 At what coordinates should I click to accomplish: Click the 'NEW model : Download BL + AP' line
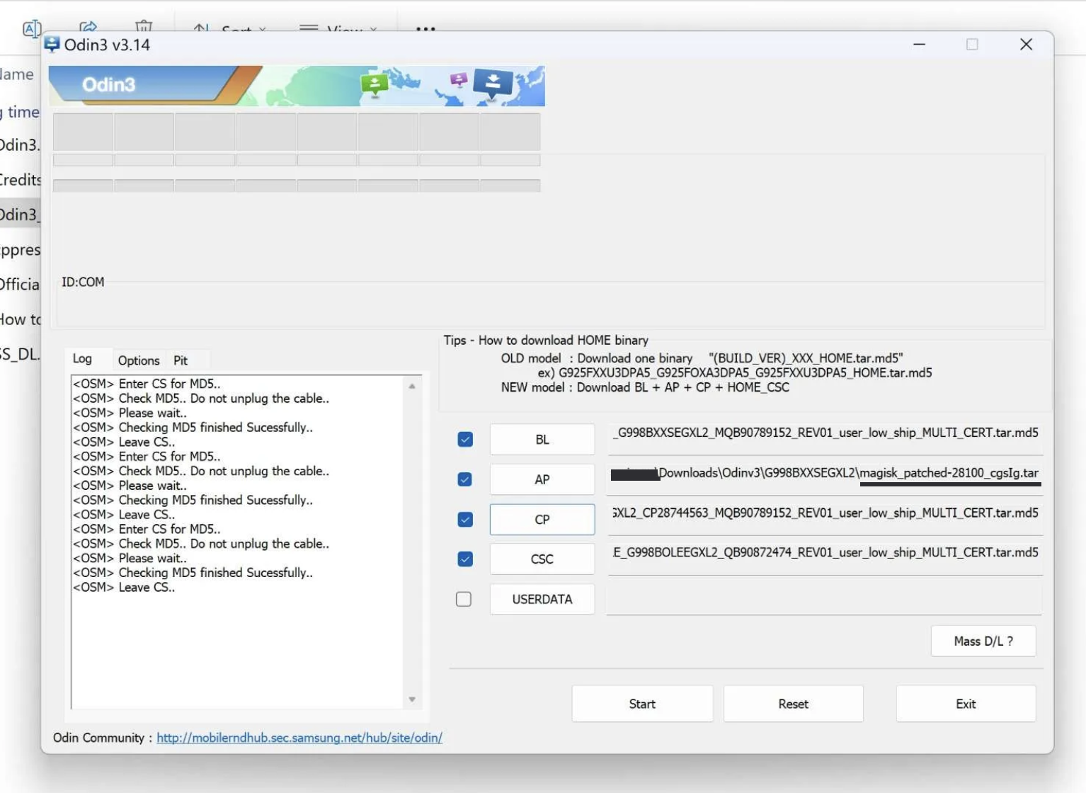coord(645,387)
